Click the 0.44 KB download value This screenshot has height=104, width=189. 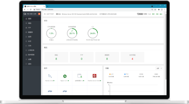click(x=126, y=77)
